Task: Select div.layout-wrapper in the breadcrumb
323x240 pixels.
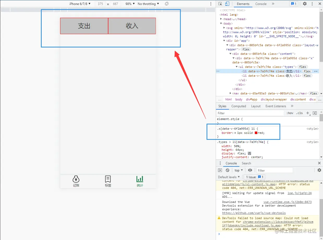Action: (x=274, y=99)
